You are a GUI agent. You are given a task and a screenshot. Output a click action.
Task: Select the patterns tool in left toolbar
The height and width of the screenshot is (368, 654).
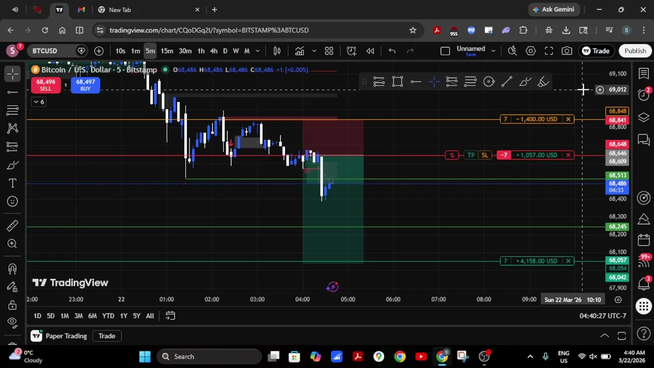pos(12,128)
